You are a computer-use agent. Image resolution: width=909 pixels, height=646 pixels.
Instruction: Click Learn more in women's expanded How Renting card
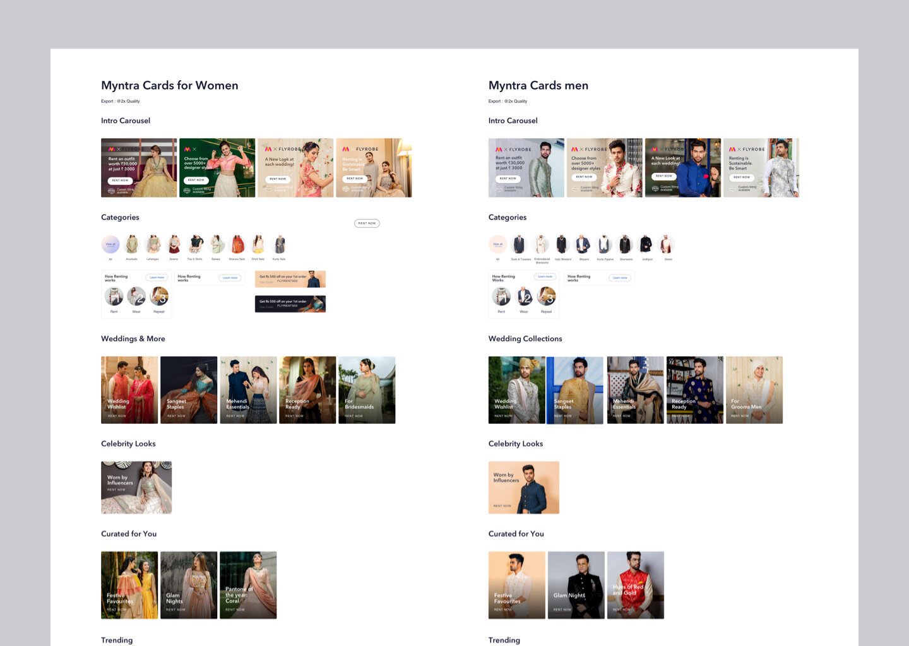(157, 278)
